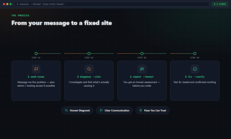Click the 4 STEPS badge
Screen dimensions: 231x139
(220, 4)
